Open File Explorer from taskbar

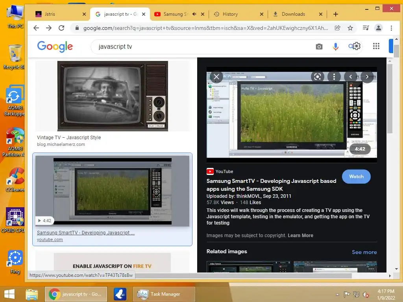[31, 294]
